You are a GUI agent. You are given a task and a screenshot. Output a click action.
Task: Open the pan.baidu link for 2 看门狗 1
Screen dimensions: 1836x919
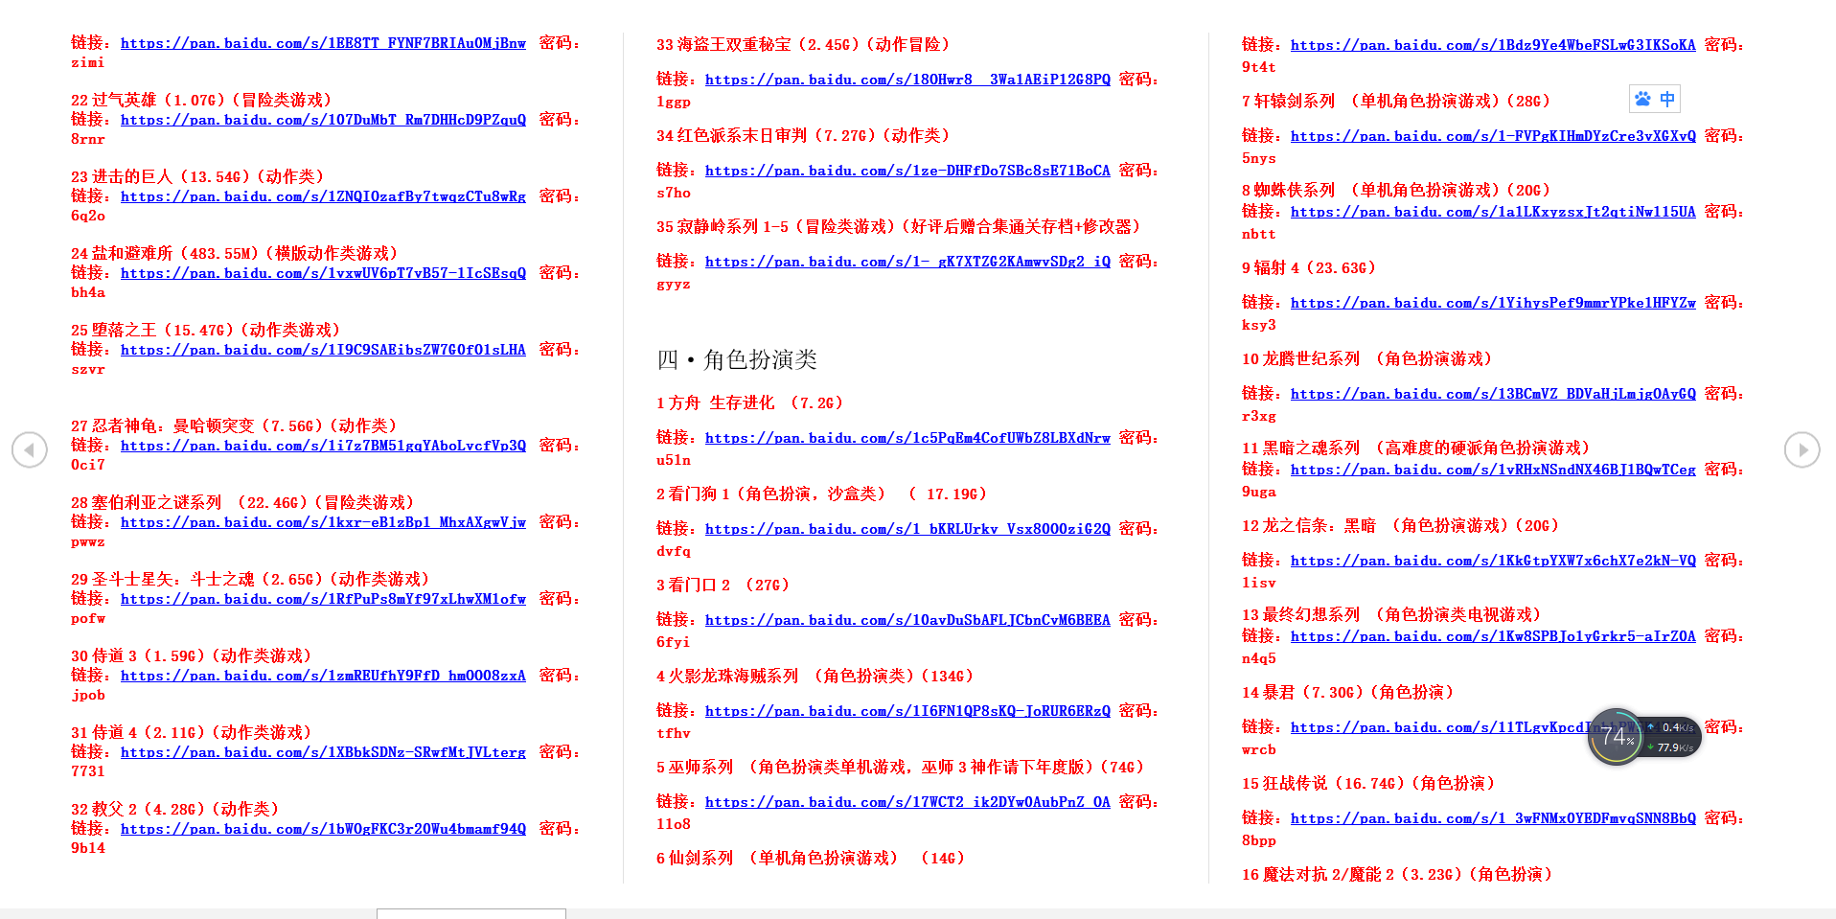(907, 529)
